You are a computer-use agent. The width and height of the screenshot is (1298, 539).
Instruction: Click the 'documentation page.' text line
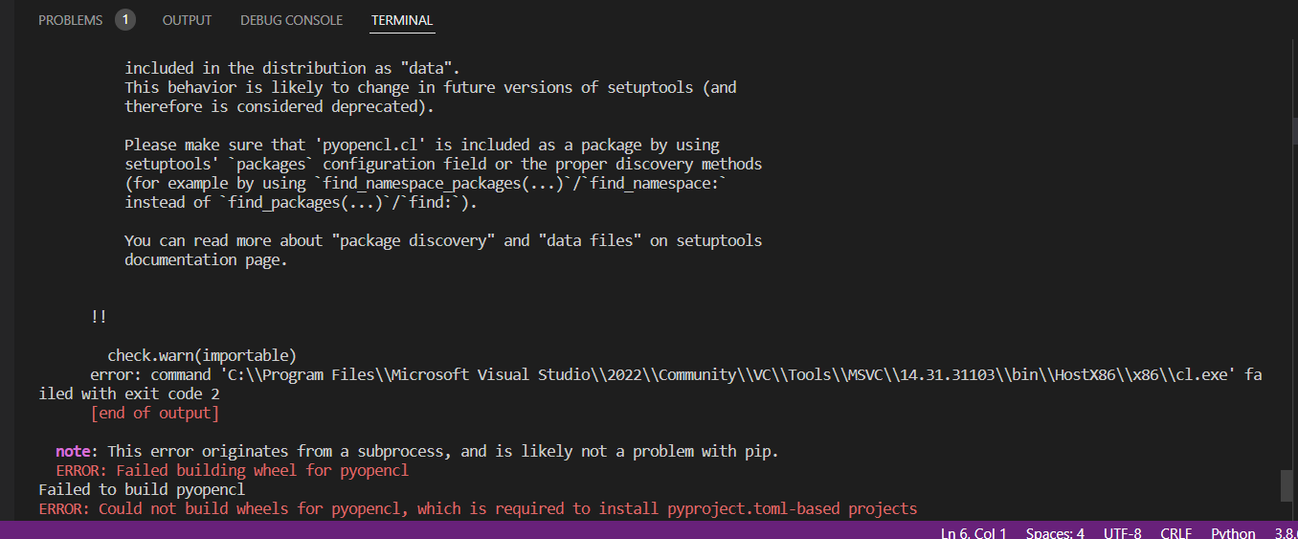[x=206, y=260]
